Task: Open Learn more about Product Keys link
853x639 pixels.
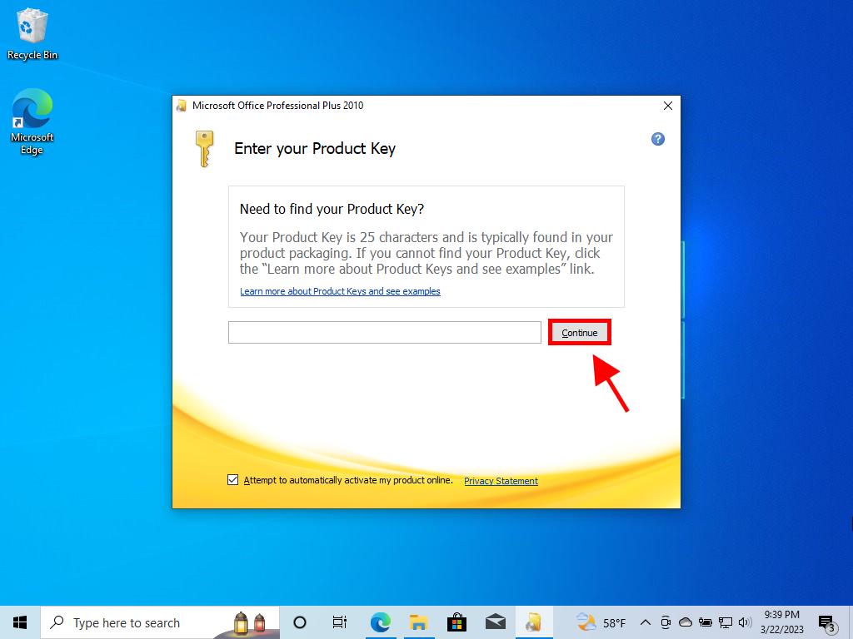Action: 340,291
